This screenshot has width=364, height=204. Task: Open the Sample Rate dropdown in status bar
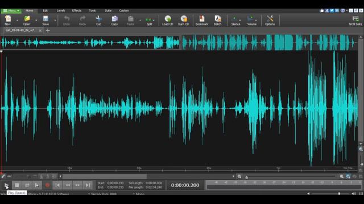click(x=102, y=194)
